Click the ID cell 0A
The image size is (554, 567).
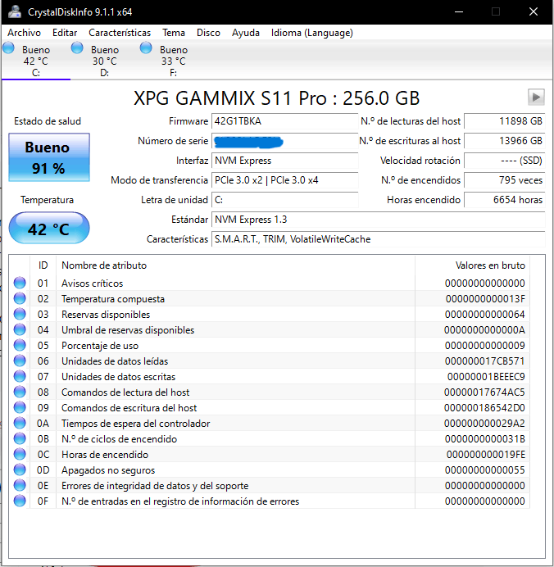(x=43, y=424)
